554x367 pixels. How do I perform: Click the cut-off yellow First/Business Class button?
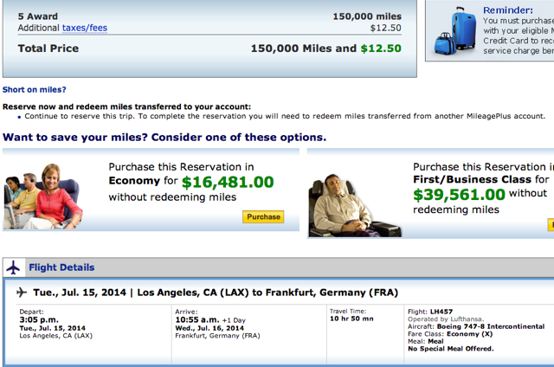551,225
